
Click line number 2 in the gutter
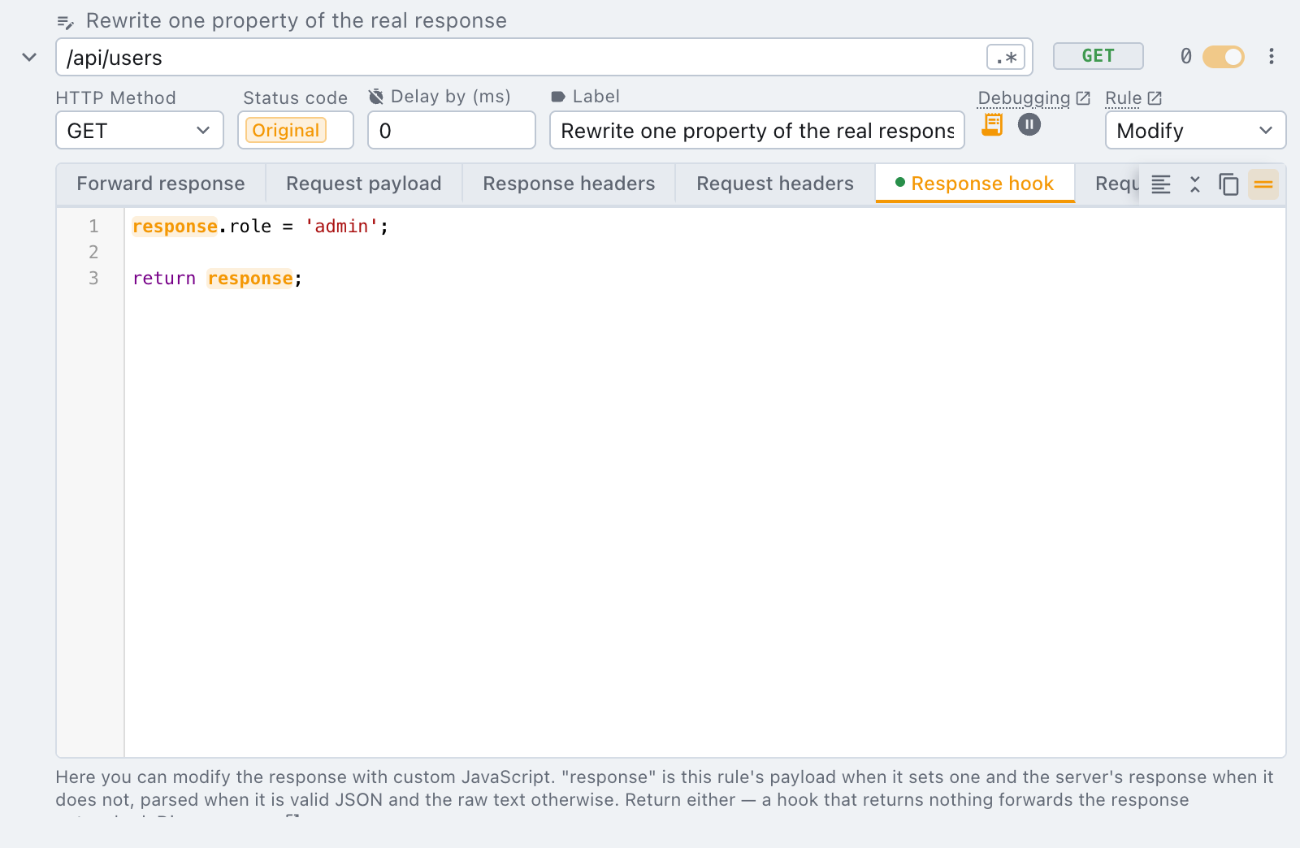pos(93,253)
